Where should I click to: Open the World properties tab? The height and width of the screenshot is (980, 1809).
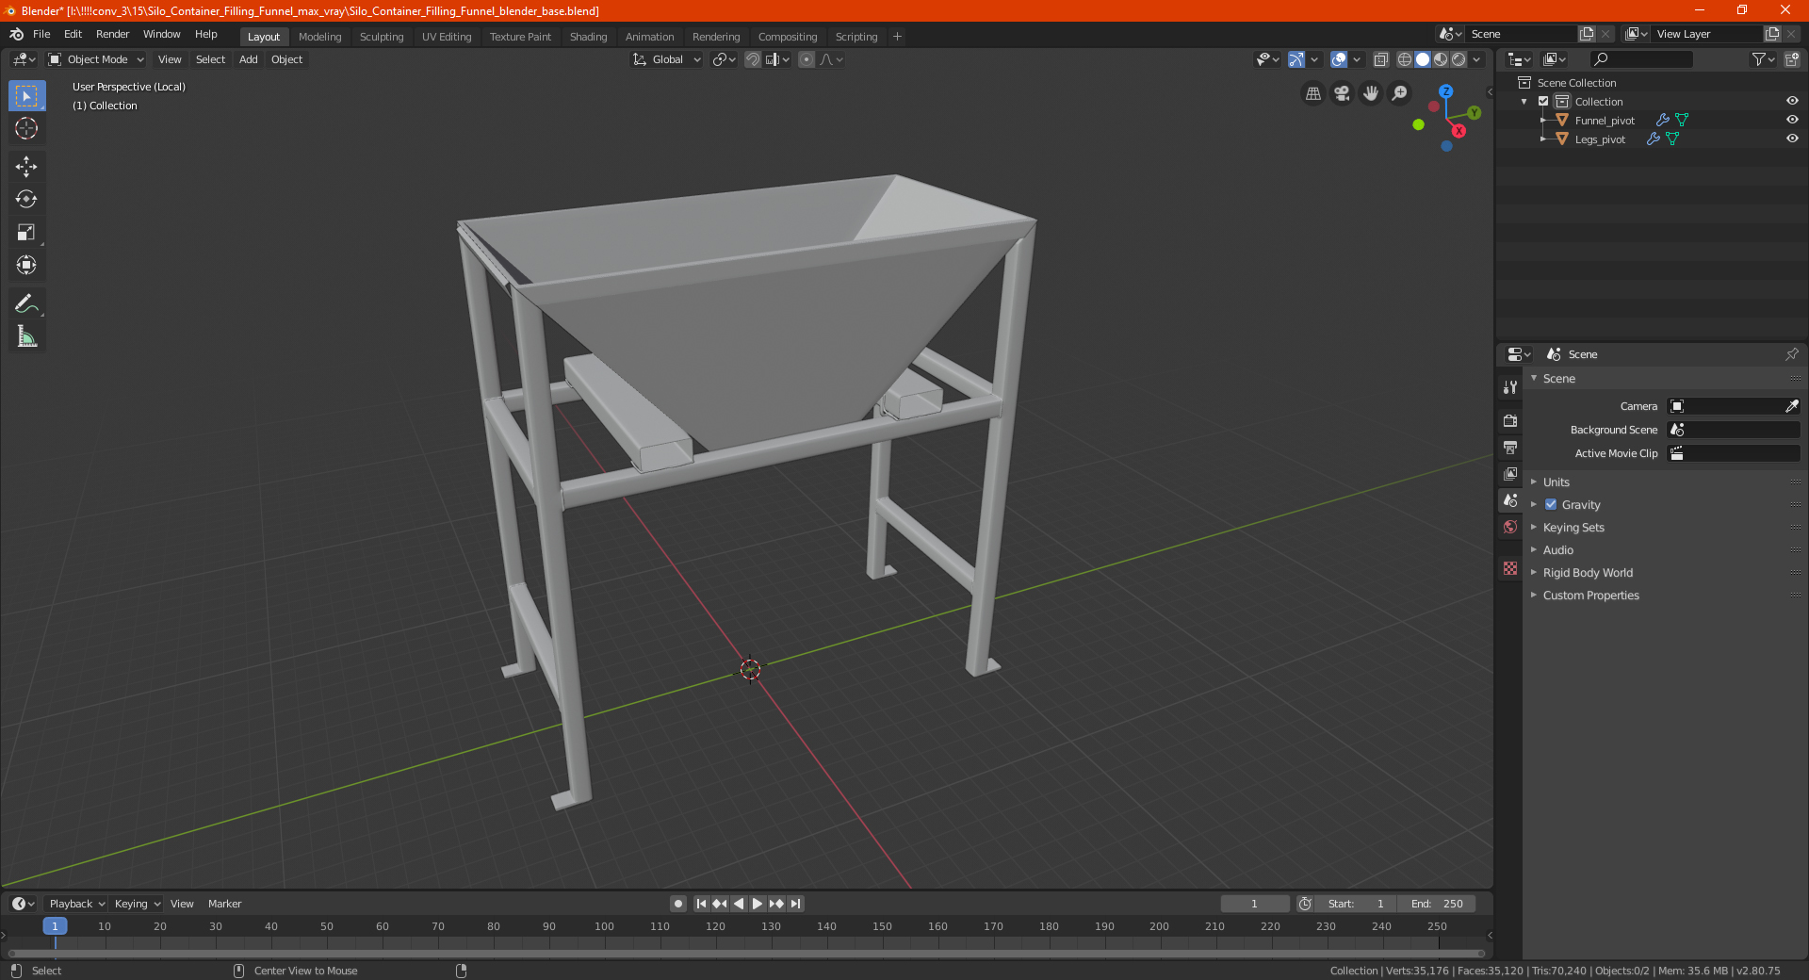coord(1510,527)
